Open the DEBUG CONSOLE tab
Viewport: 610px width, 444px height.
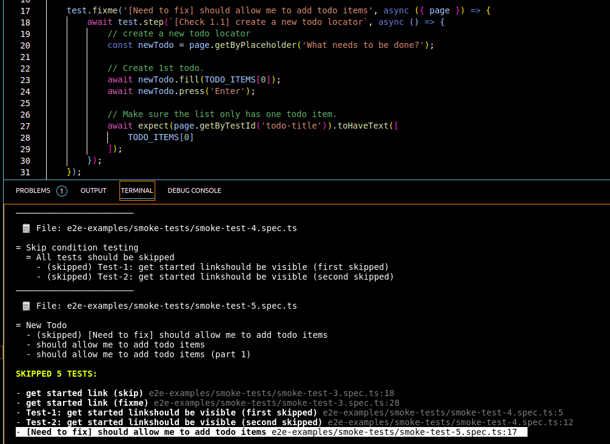194,190
